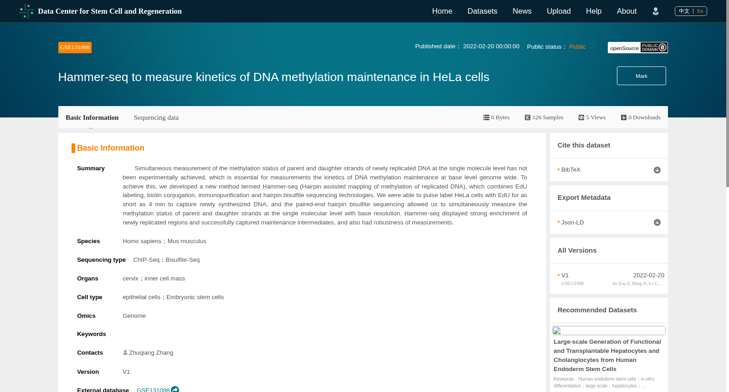Switch language to 中文
Viewport: 729px width, 392px height.
pos(684,11)
